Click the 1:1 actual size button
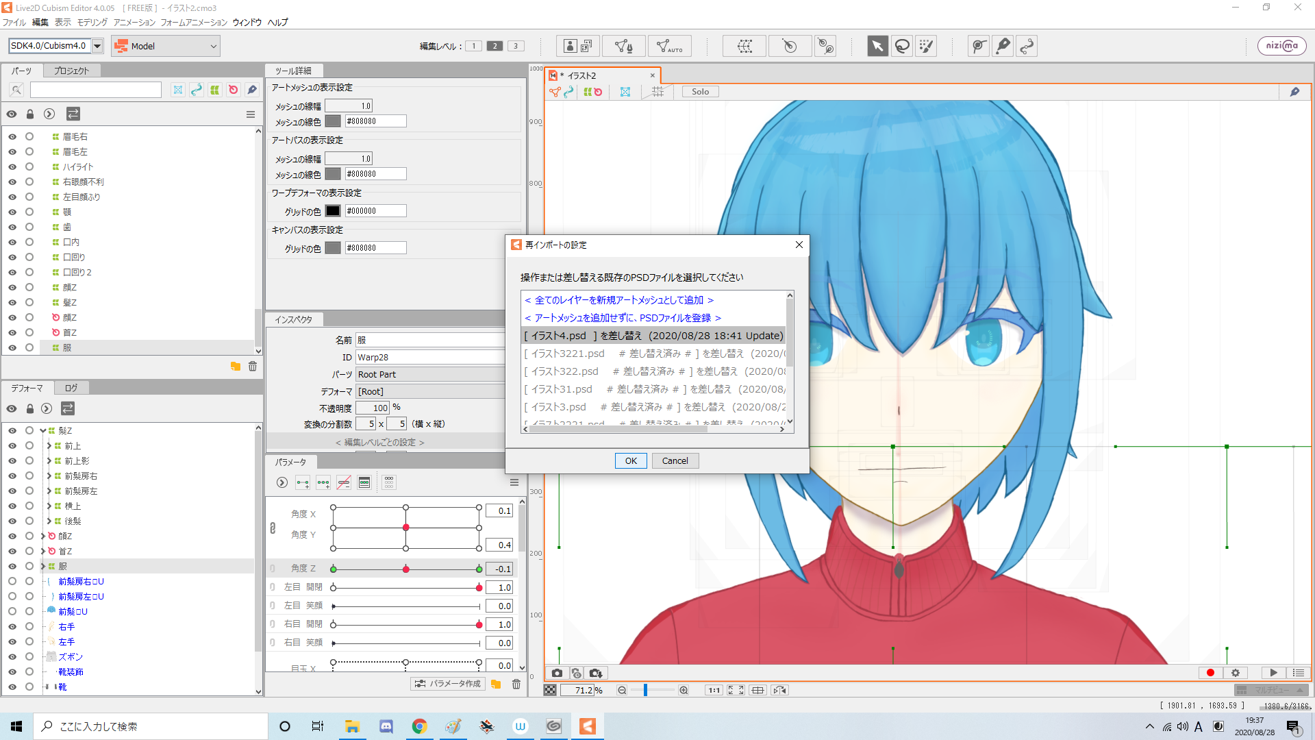This screenshot has height=740, width=1315. point(714,690)
